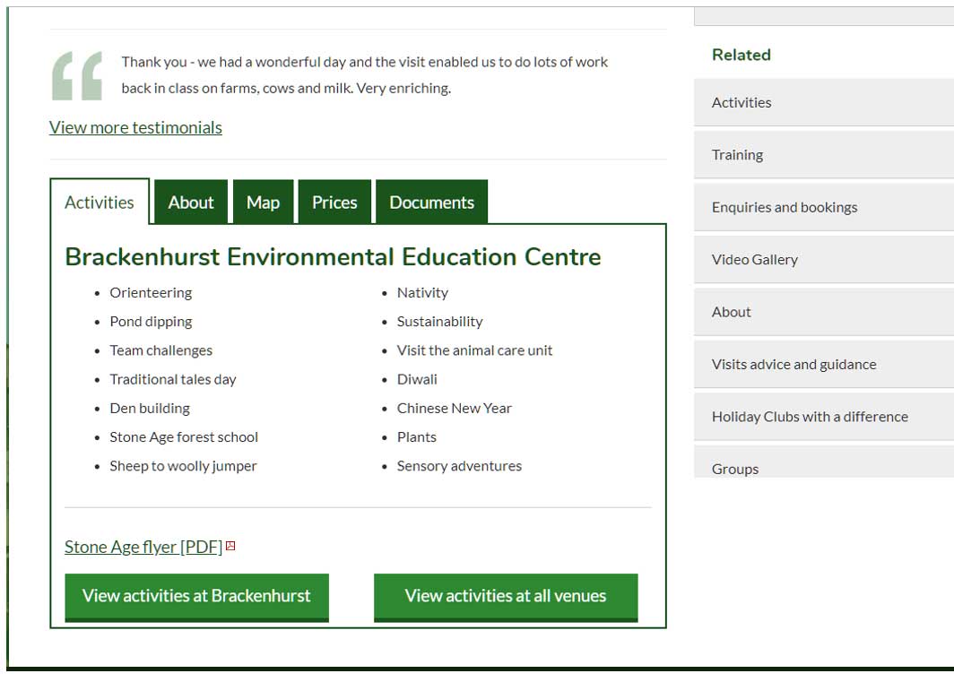Open the Documents tab

(432, 202)
